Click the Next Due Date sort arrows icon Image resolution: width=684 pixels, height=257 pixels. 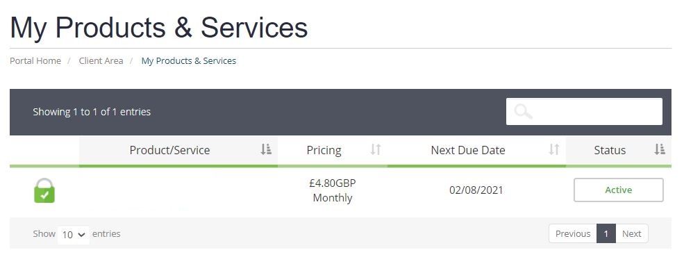click(554, 149)
